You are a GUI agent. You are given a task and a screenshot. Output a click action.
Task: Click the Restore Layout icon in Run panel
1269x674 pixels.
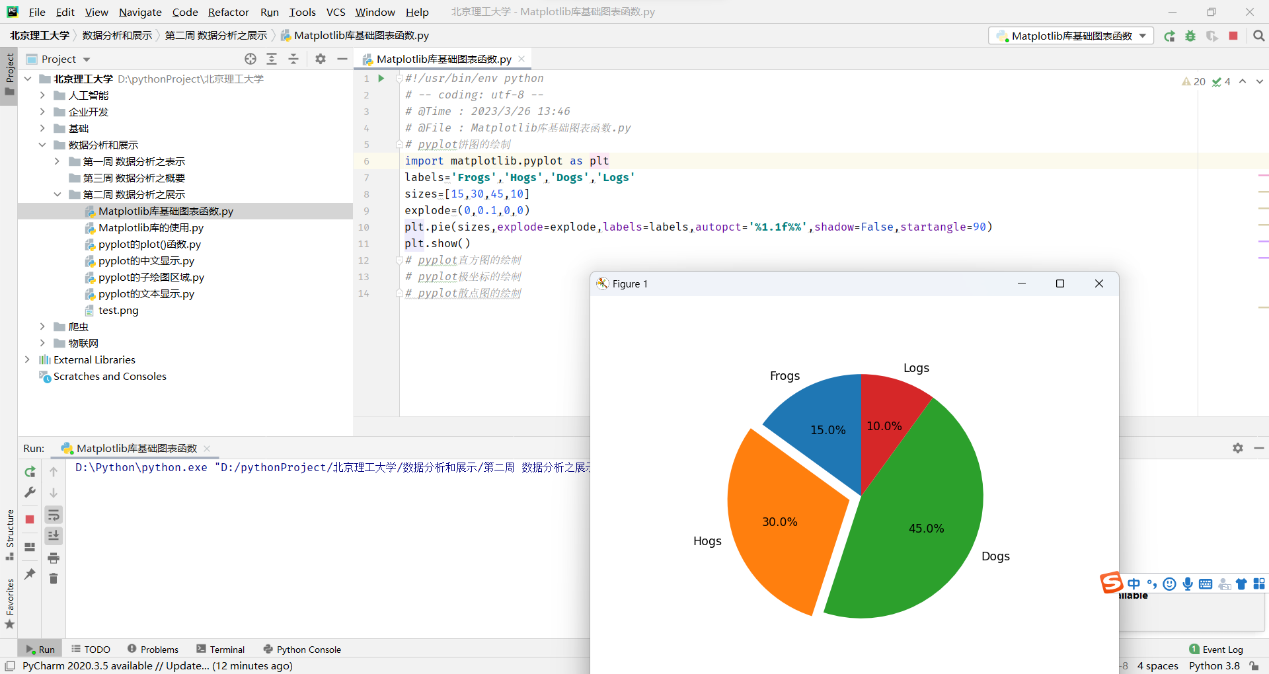tap(30, 547)
